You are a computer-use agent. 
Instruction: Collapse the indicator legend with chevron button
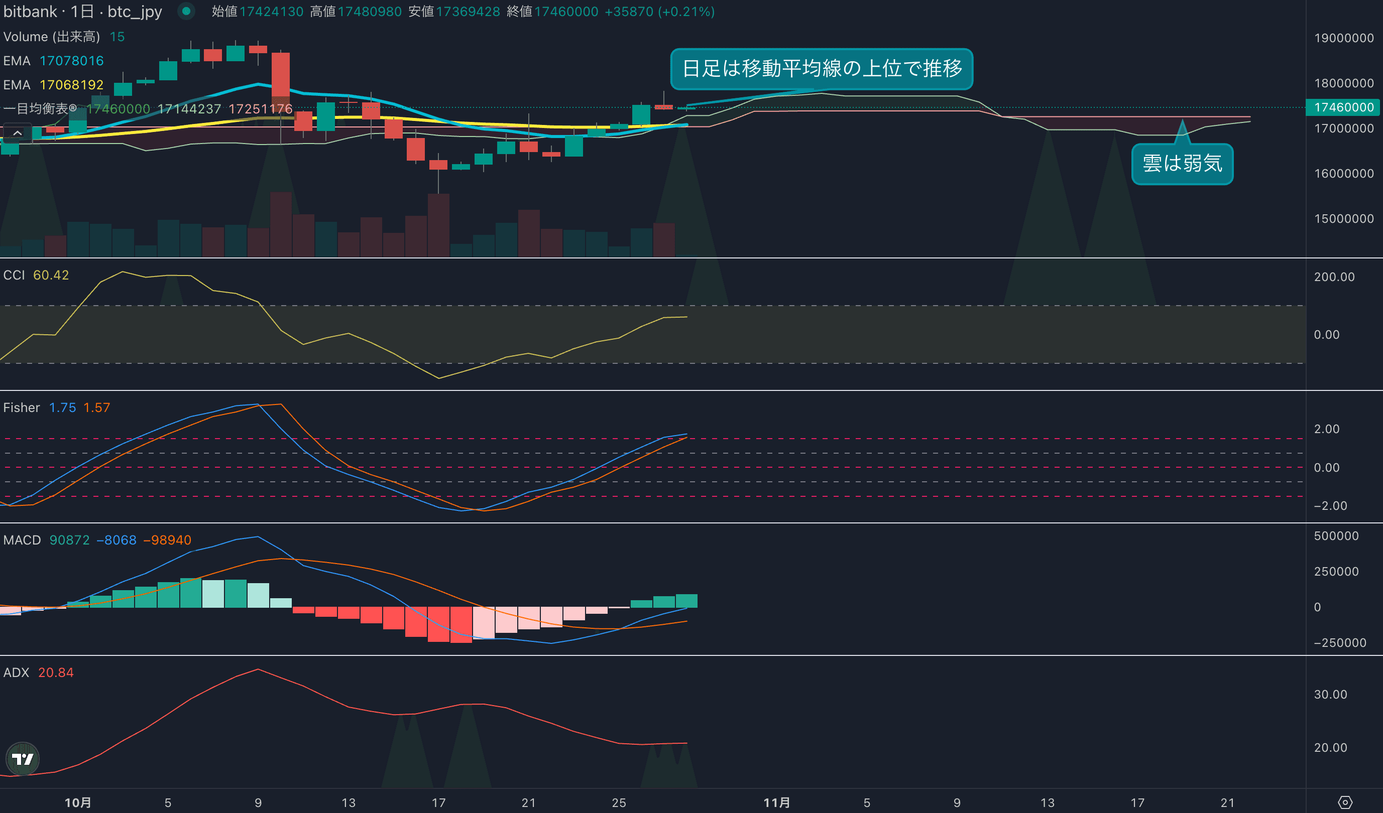[x=18, y=133]
